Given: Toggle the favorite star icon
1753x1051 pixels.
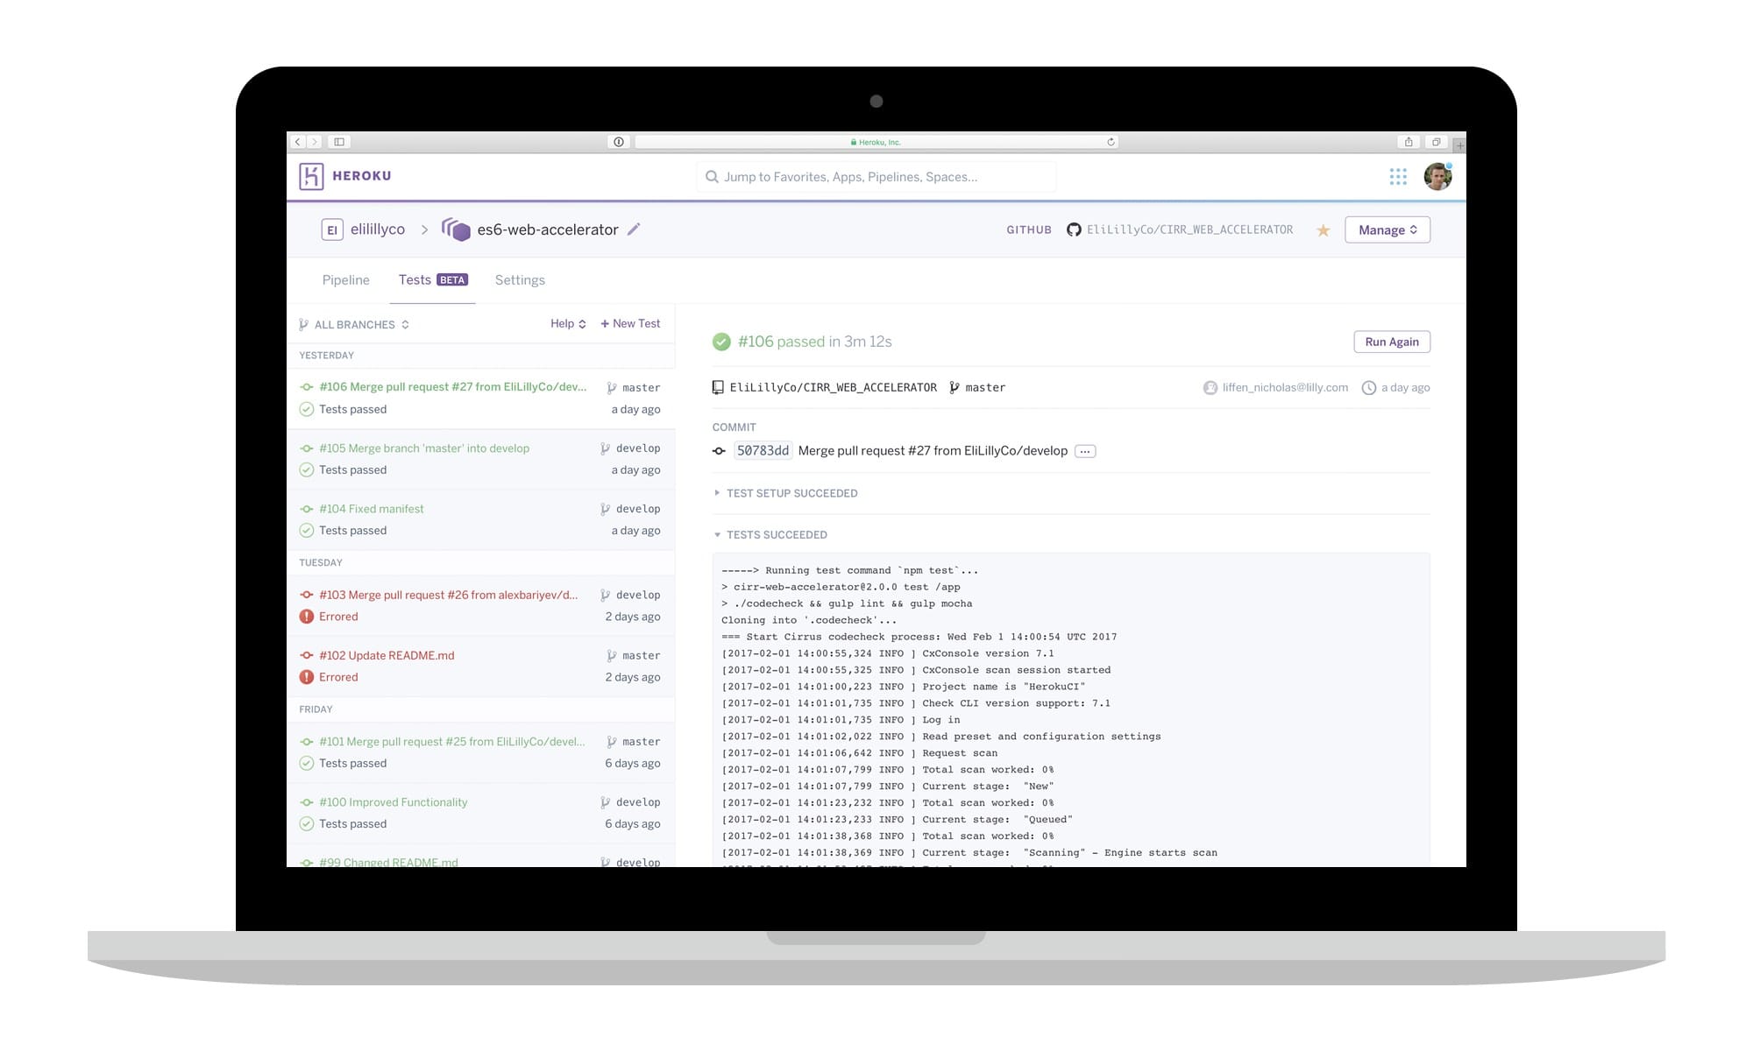Looking at the screenshot, I should coord(1324,230).
